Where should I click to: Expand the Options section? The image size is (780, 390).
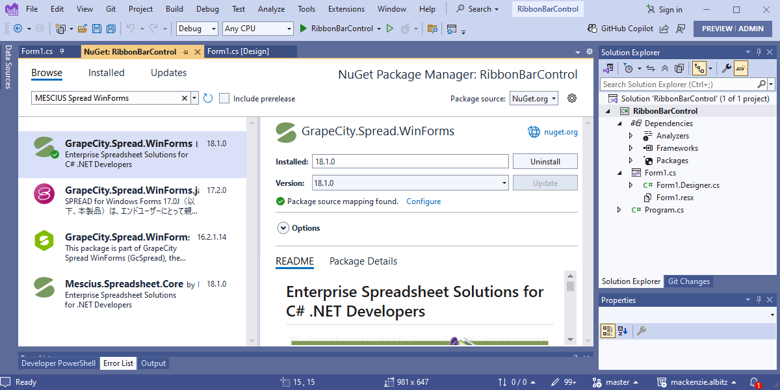pos(283,228)
